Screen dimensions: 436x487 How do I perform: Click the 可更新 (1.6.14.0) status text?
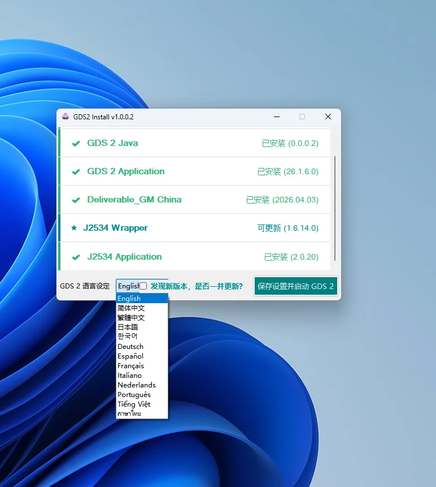click(288, 228)
